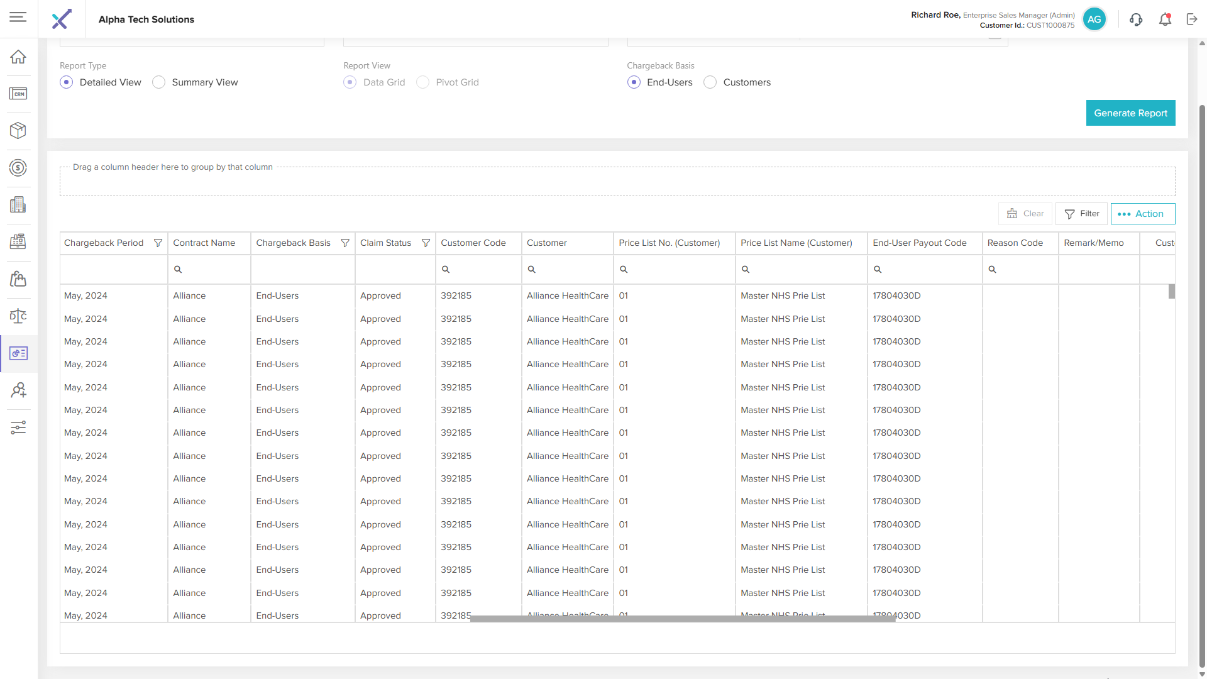The height and width of the screenshot is (679, 1207).
Task: Click the Filter button
Action: click(1081, 214)
